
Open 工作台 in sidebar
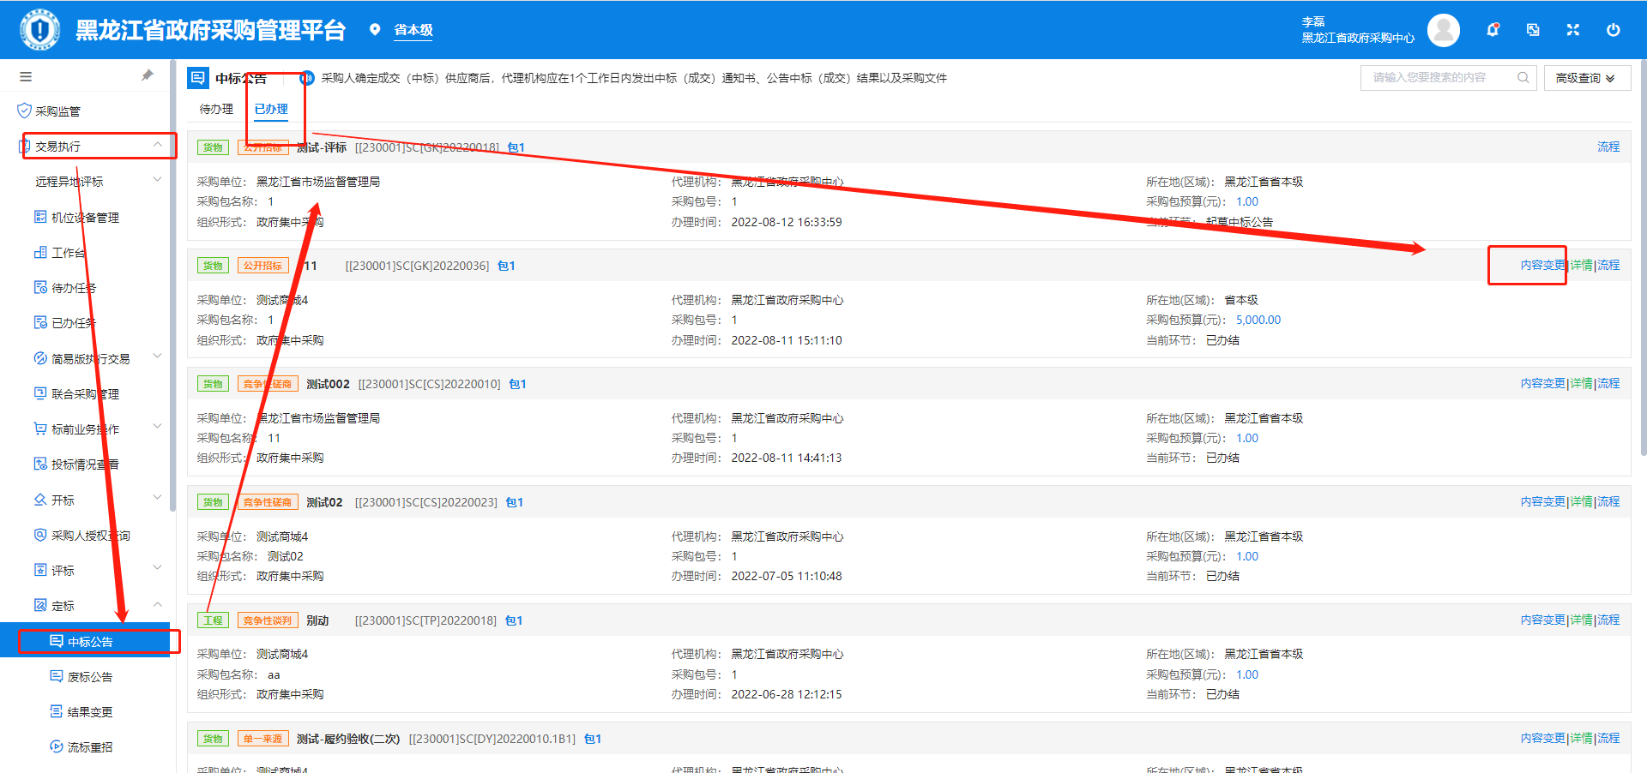click(x=68, y=253)
